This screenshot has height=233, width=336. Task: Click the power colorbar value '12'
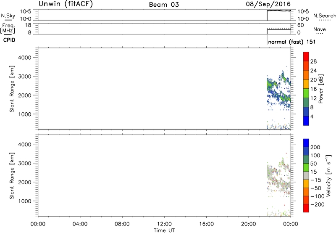(x=313, y=98)
